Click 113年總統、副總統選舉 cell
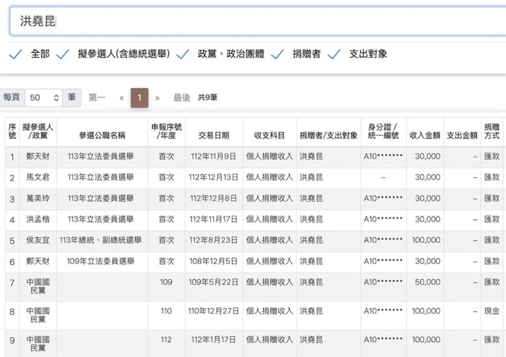Image resolution: width=506 pixels, height=357 pixels. click(x=100, y=240)
